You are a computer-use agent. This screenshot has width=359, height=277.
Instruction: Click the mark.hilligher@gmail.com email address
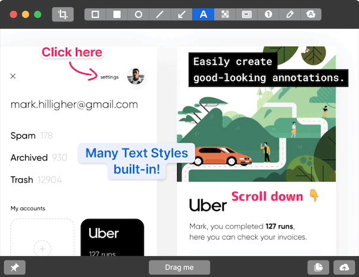74,105
